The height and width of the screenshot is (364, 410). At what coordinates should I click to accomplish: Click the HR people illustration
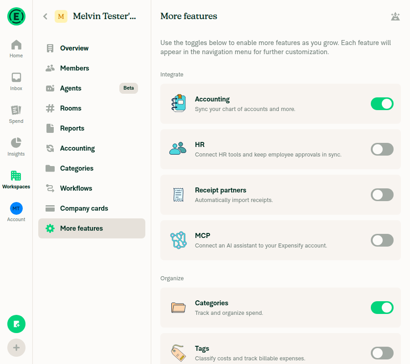pos(178,149)
